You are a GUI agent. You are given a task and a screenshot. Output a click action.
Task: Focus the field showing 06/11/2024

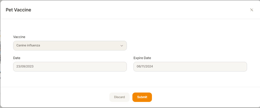tap(190, 67)
